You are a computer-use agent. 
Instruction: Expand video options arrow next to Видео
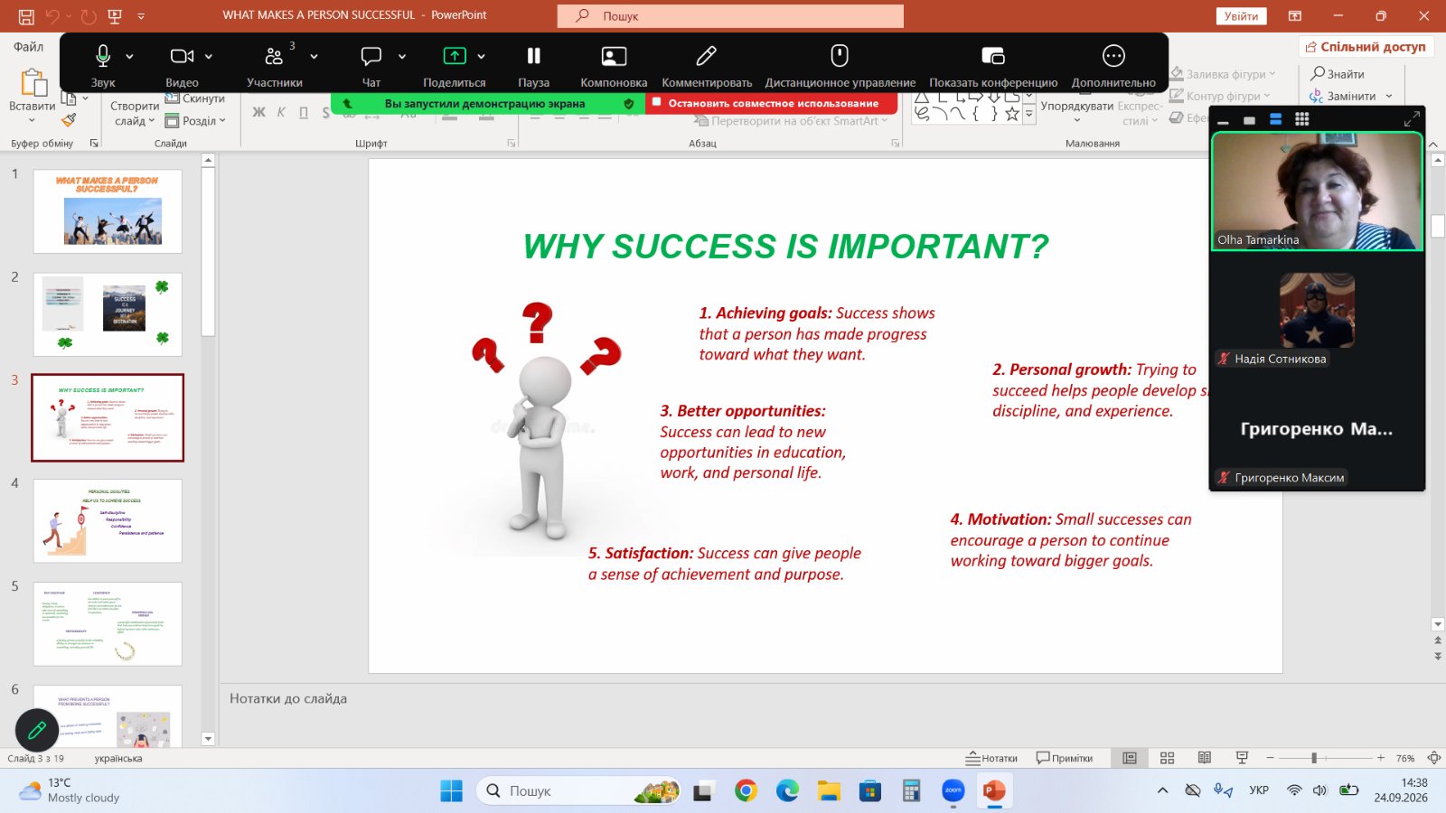tap(209, 56)
